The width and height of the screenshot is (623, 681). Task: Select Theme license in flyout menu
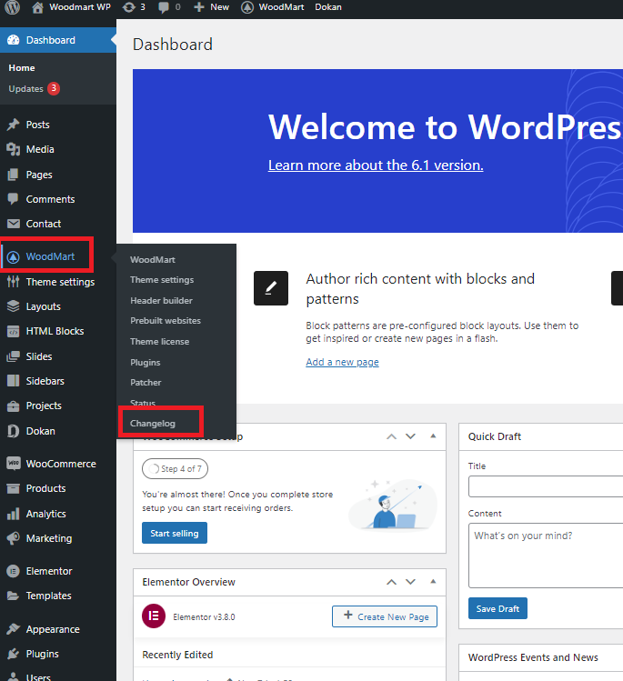click(x=159, y=341)
